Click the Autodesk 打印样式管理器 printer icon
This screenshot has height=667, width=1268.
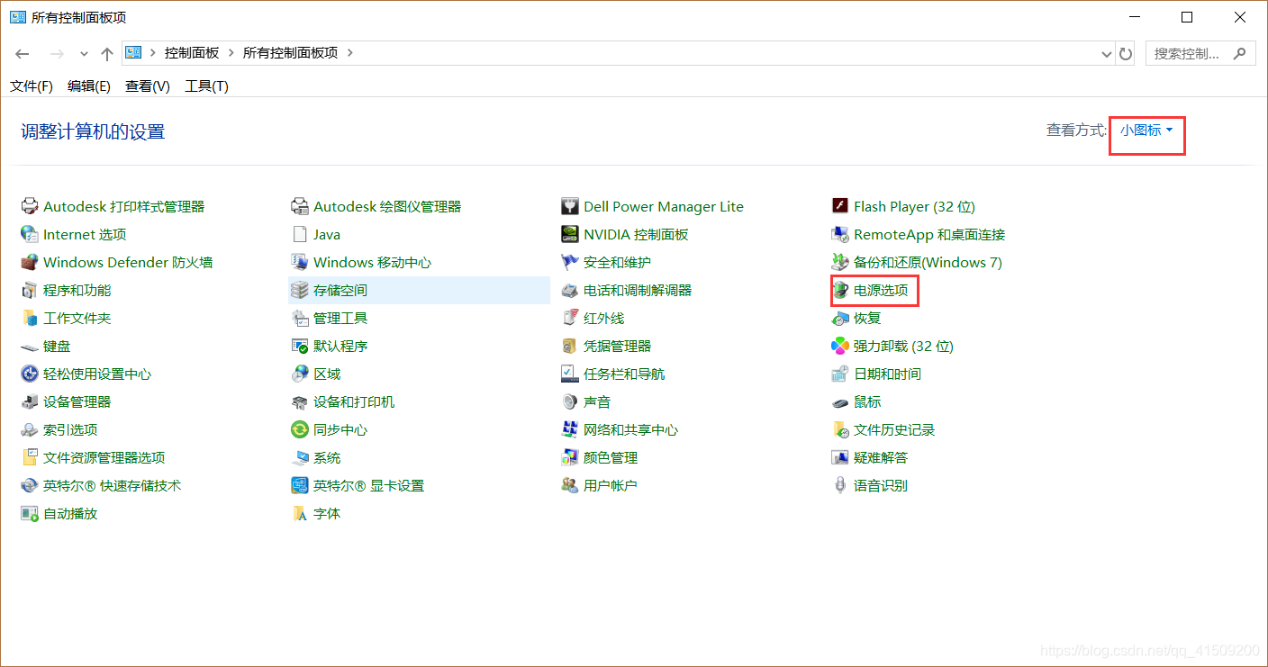tap(29, 206)
